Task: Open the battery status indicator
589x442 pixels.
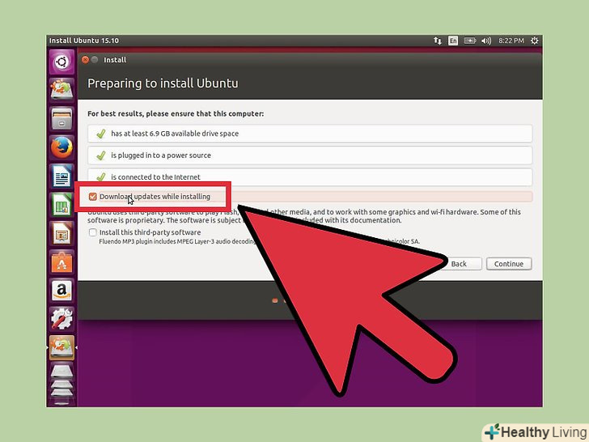Action: tap(469, 40)
